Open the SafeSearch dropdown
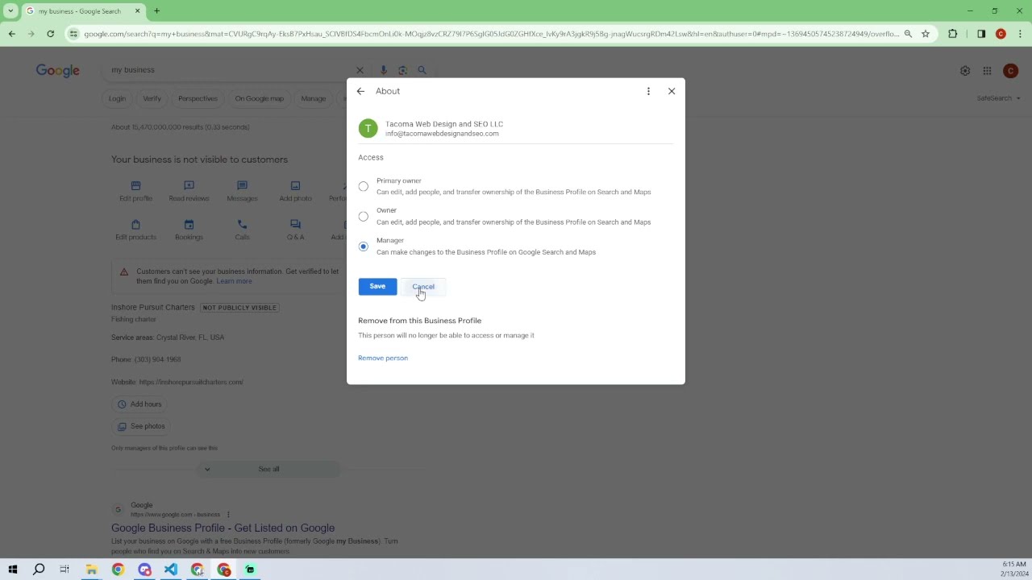The height and width of the screenshot is (580, 1032). (x=998, y=98)
